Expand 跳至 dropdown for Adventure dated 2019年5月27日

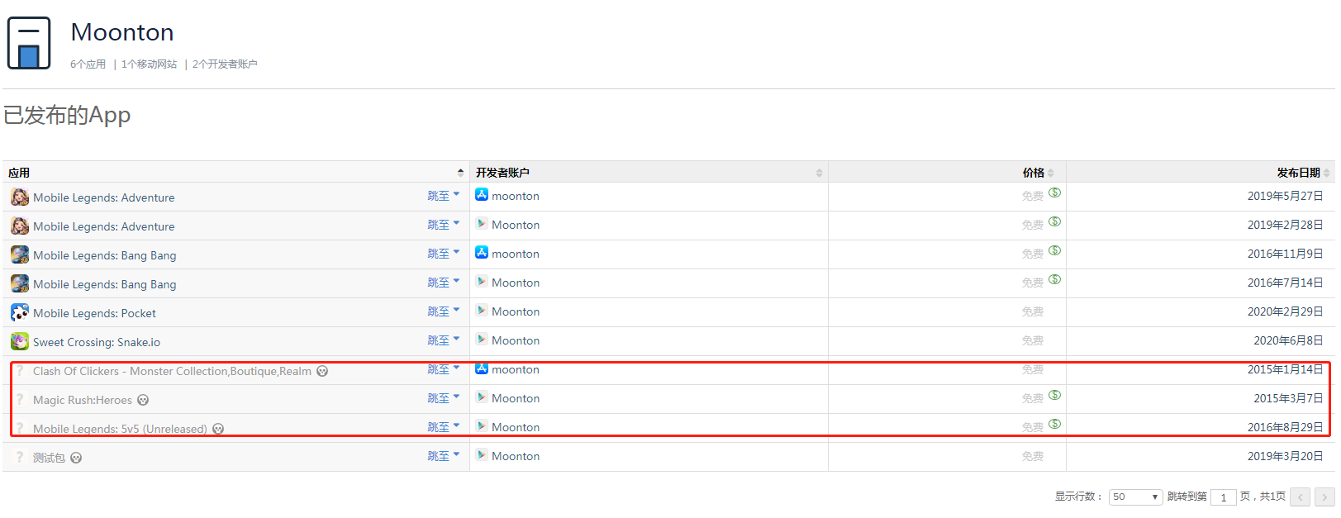pyautogui.click(x=444, y=197)
